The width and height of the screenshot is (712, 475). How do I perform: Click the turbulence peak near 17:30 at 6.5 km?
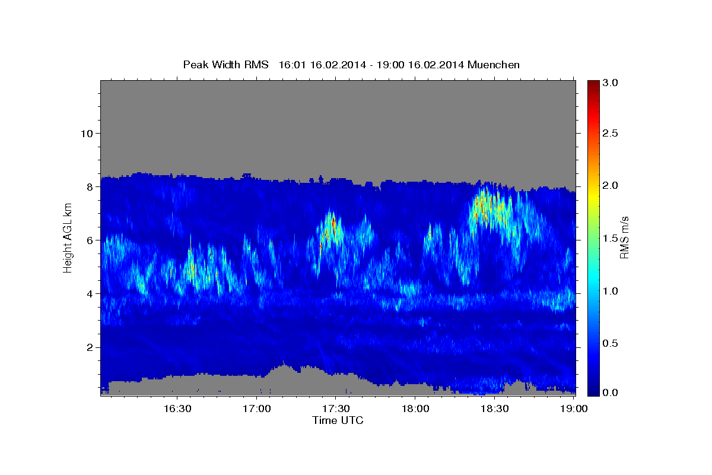coord(331,229)
